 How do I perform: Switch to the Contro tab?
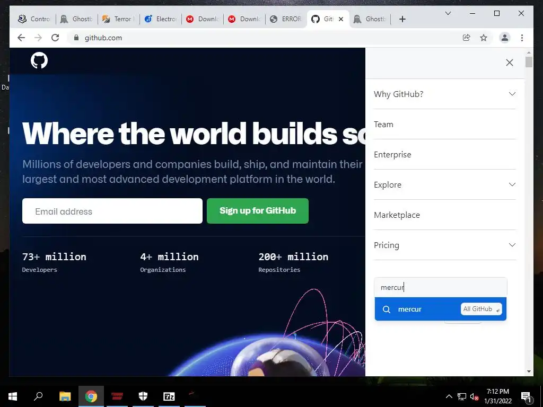coord(34,19)
